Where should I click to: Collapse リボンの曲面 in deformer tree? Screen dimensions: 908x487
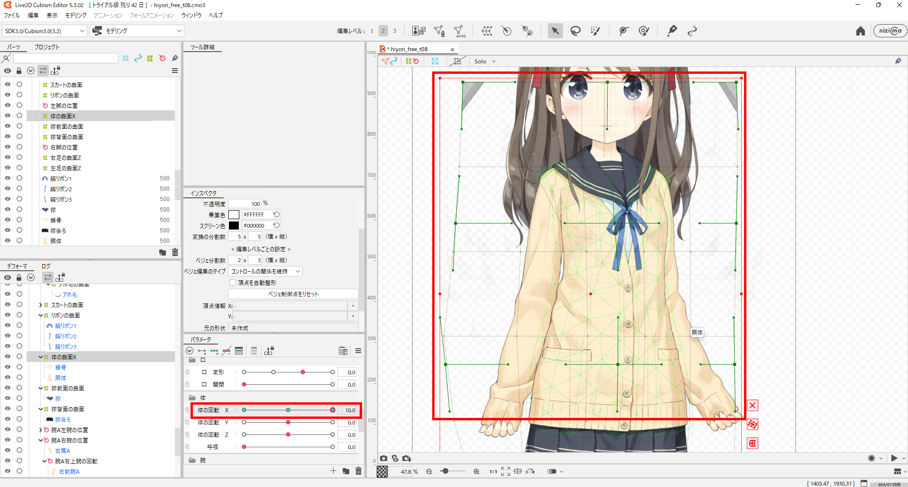click(41, 315)
